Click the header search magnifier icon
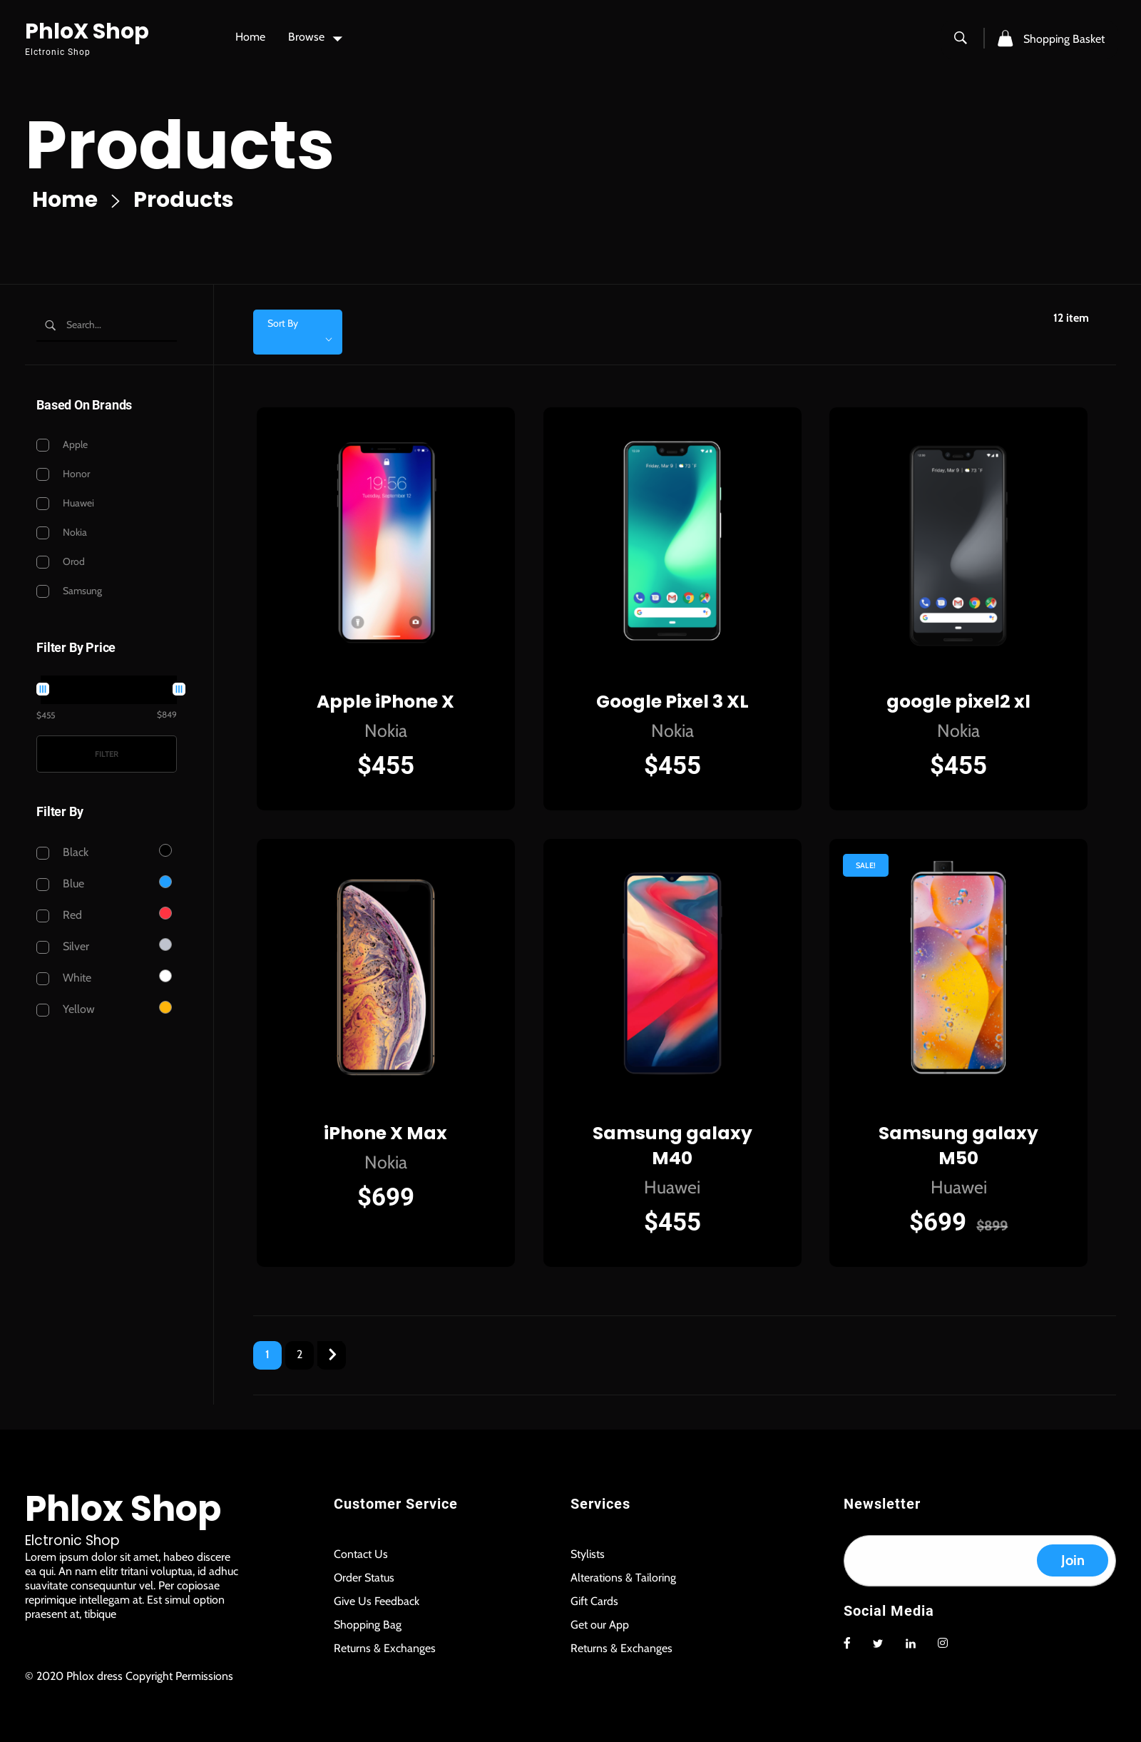This screenshot has width=1141, height=1742. (x=959, y=38)
